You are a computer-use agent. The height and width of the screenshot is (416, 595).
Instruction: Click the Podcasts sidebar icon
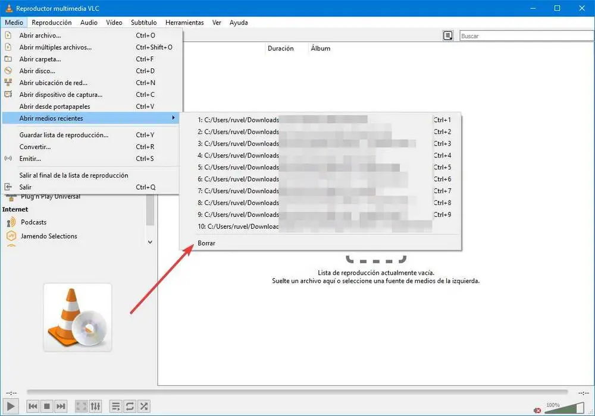[x=11, y=222]
